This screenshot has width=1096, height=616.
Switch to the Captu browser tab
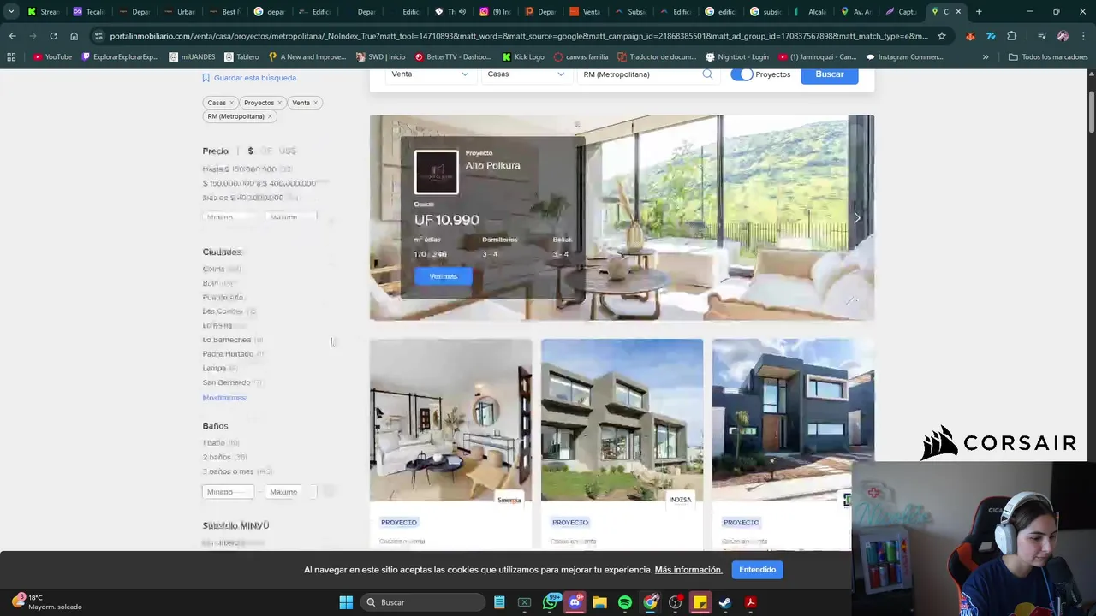click(901, 12)
